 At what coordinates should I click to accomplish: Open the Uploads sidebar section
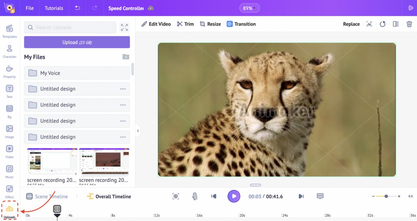click(x=10, y=211)
